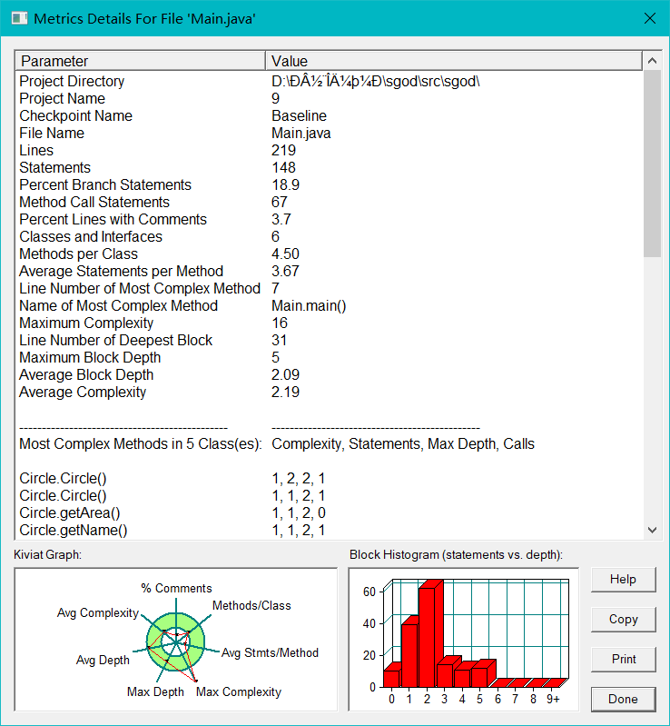The image size is (670, 726).
Task: Click the Complexity, Statements, Max Depth, Calls text
Action: (x=403, y=443)
